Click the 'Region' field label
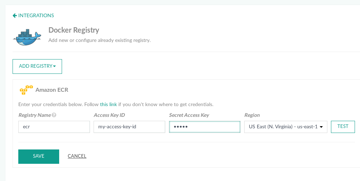Screen dimensions: 360x181 pyautogui.click(x=252, y=115)
